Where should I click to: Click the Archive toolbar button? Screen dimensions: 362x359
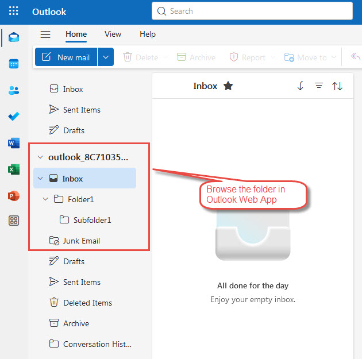click(197, 57)
